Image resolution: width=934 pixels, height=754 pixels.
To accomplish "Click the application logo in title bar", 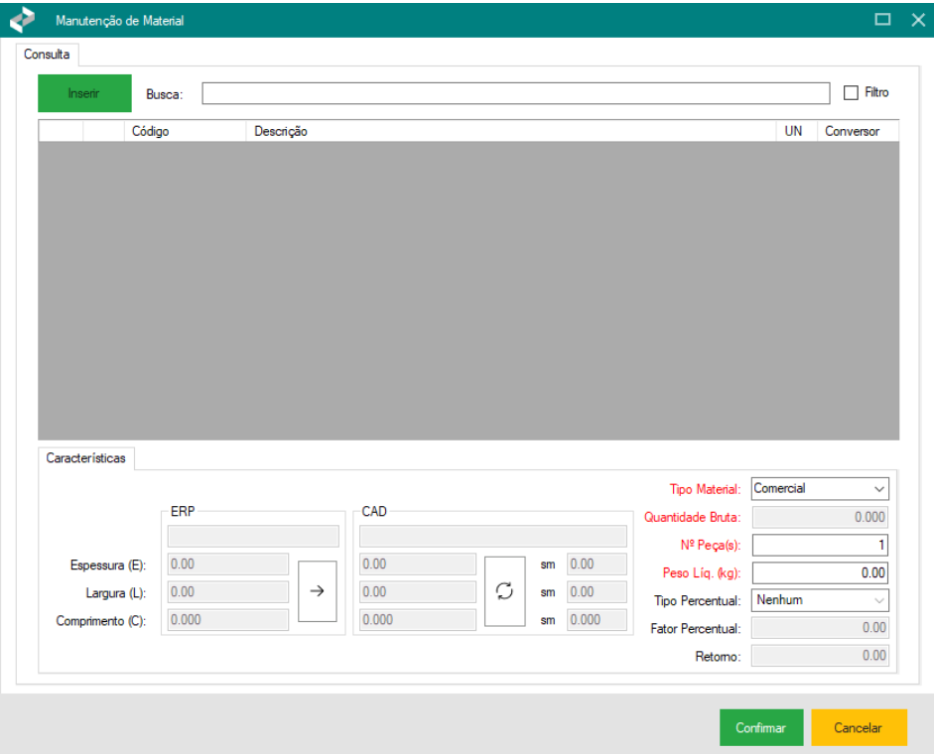I will 22,20.
